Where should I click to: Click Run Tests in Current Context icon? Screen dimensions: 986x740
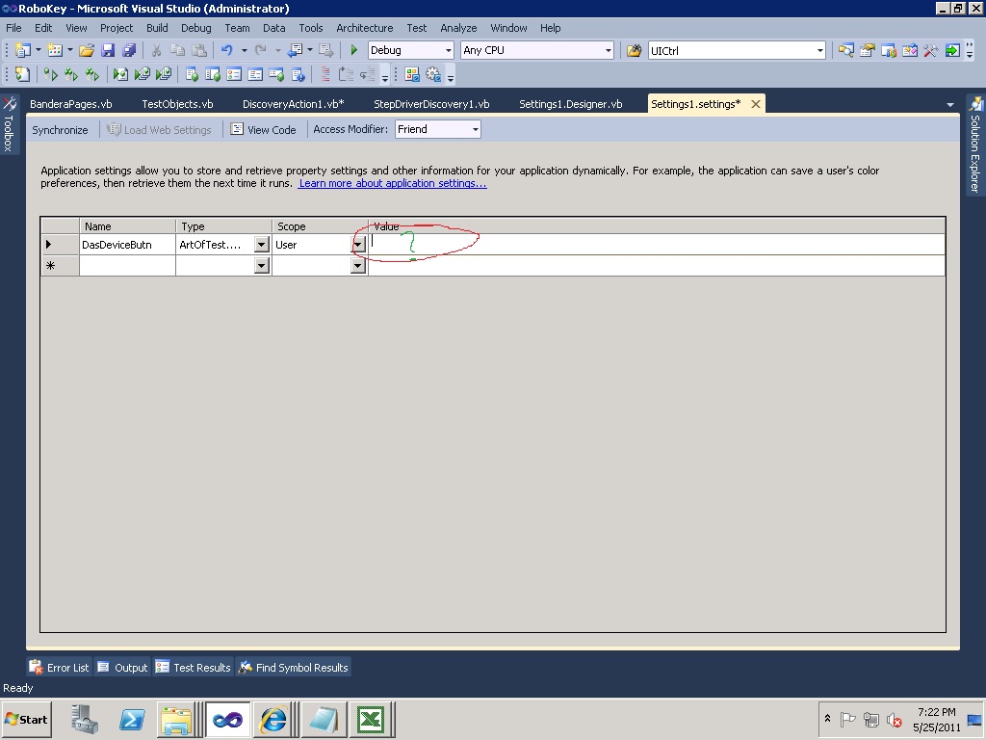pos(50,75)
